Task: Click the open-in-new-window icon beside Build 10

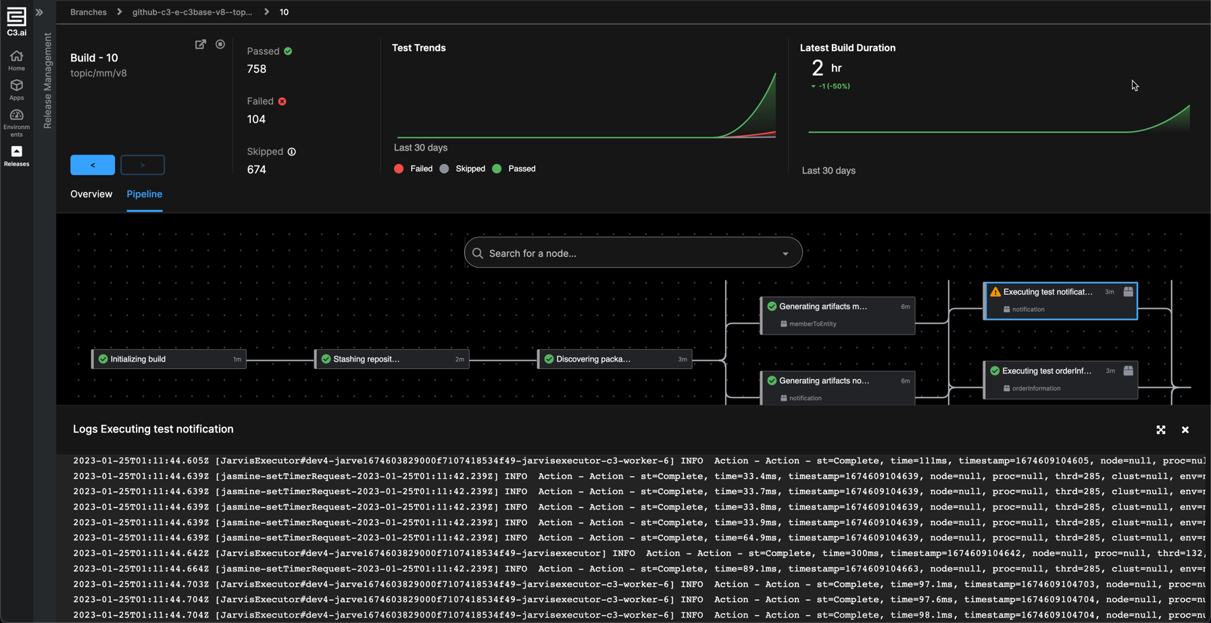Action: click(201, 45)
